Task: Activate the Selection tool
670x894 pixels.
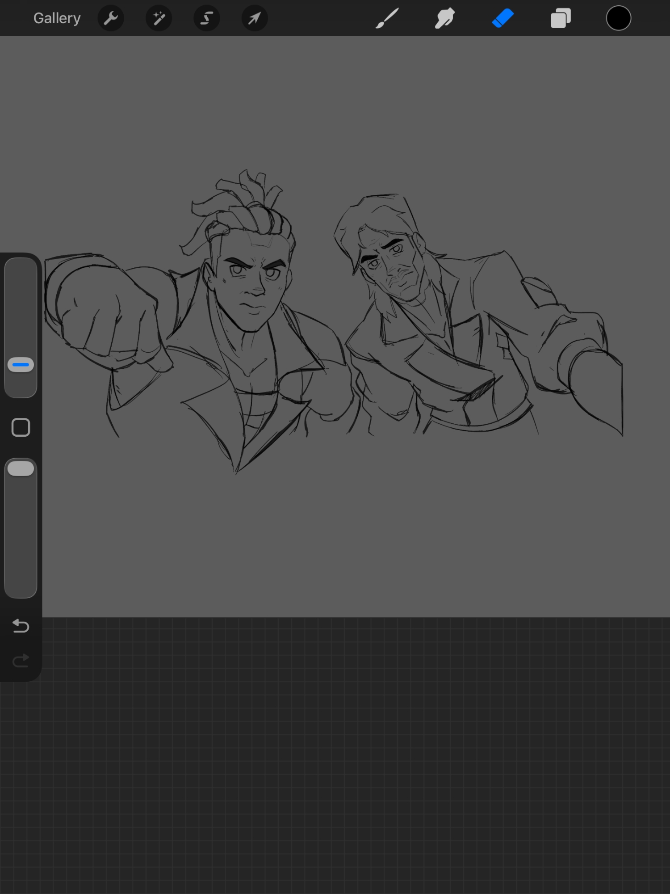Action: (206, 18)
